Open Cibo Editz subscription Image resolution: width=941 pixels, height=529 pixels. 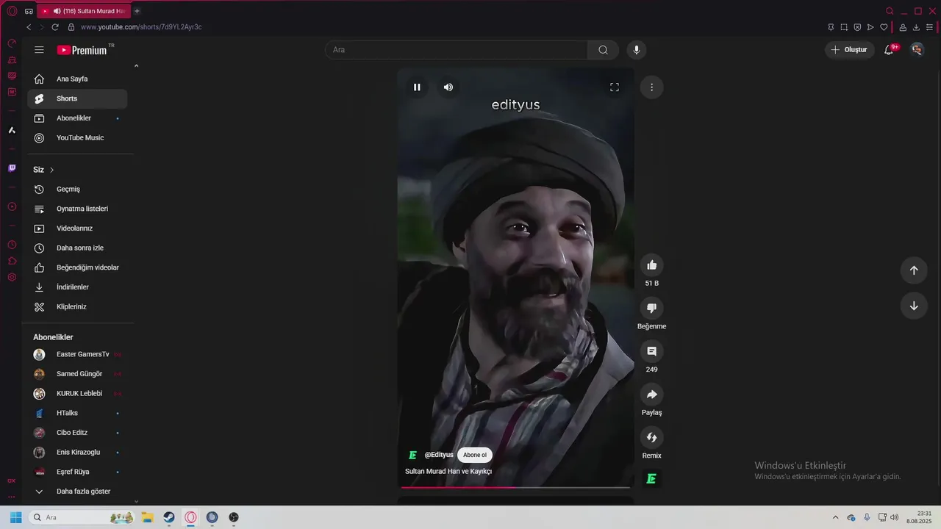pyautogui.click(x=77, y=433)
